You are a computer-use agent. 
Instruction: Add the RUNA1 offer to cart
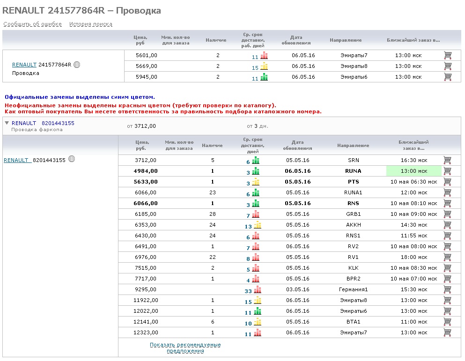pos(448,192)
